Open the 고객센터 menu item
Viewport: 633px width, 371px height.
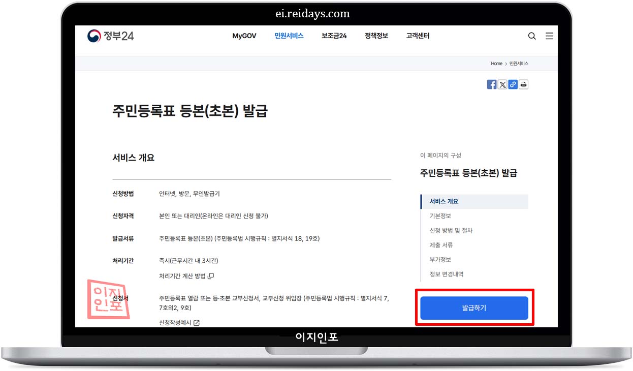point(417,36)
